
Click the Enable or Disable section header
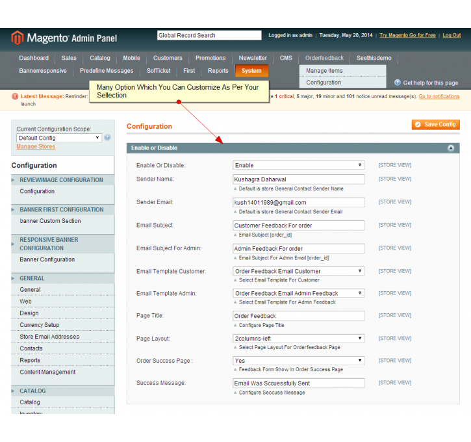[x=293, y=148]
